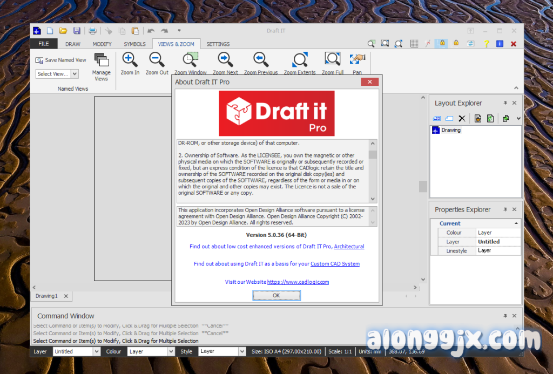Click the black X delete icon in Layout Explorer
Viewport: 553px width, 374px height.
462,118
